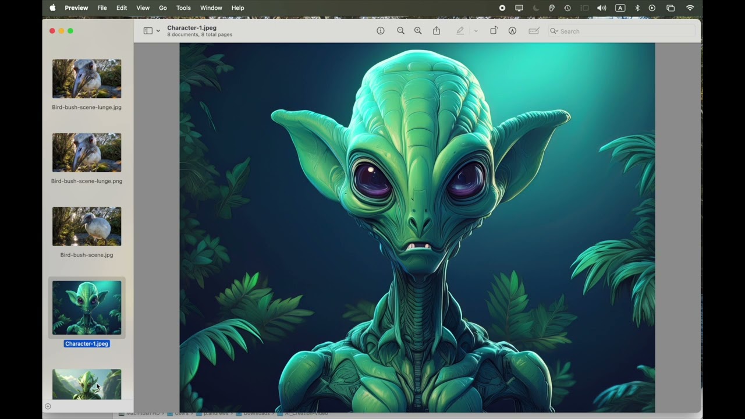Click into the Search field
Image resolution: width=745 pixels, height=419 pixels.
(622, 31)
